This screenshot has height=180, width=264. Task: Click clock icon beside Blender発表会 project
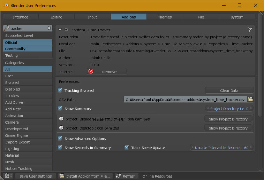click(x=61, y=119)
